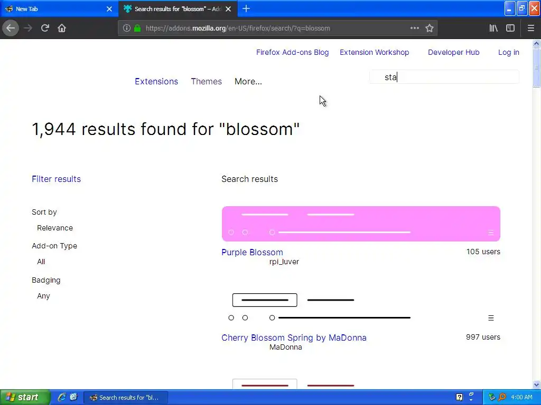The height and width of the screenshot is (405, 541).
Task: Click the green shield tray icon
Action: [x=492, y=398]
